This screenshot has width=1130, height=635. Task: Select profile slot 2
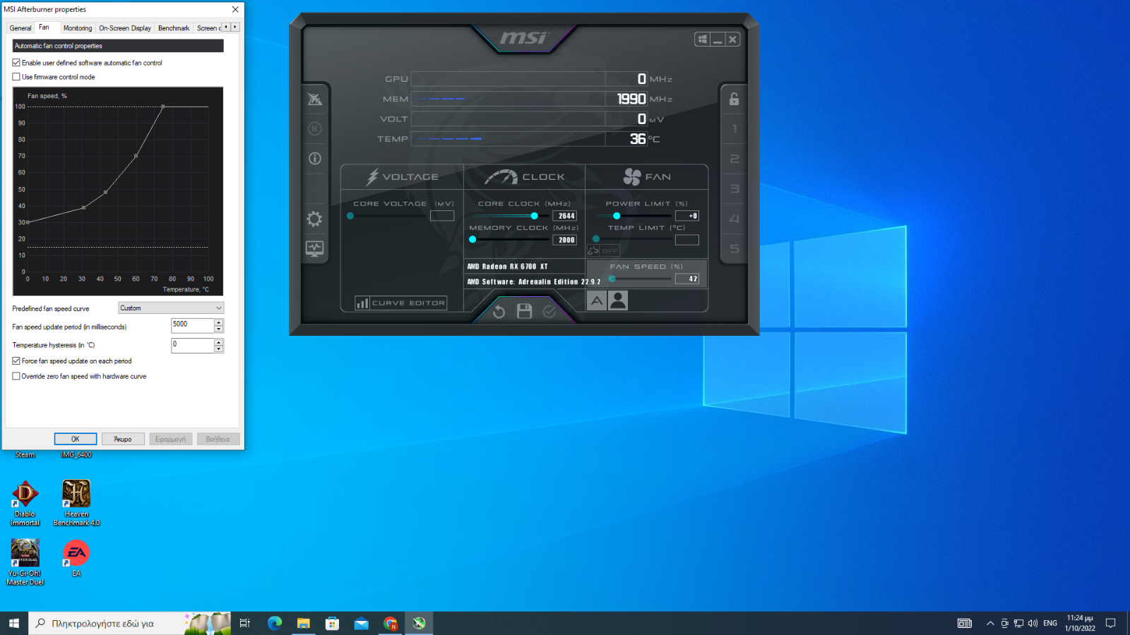pos(734,159)
